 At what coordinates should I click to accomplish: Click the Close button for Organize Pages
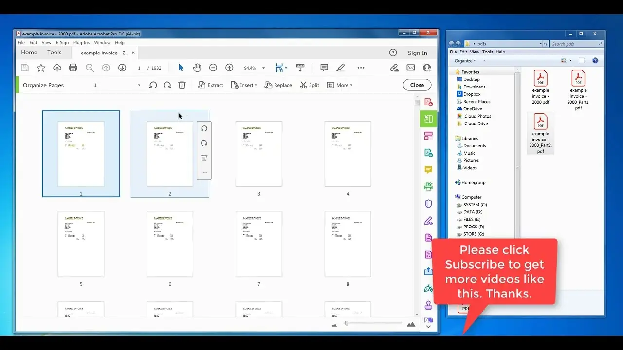(417, 85)
